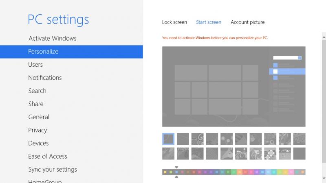Open Privacy settings
Viewport: 326px width, 183px height.
coord(37,130)
